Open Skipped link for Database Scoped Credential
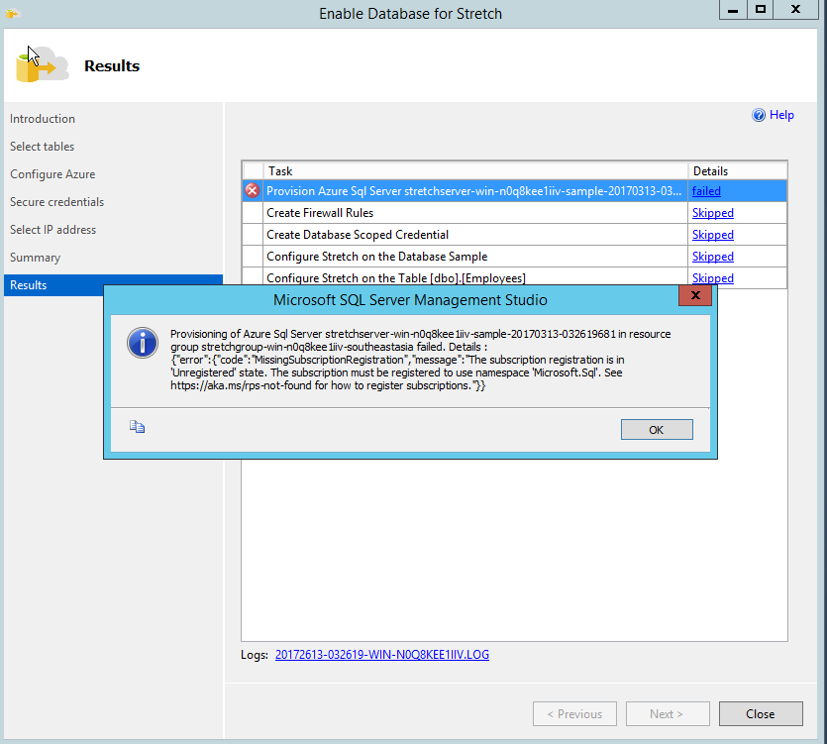The image size is (827, 744). (x=712, y=234)
